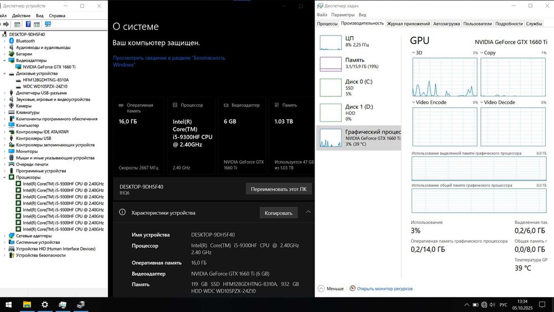Open the Video Decode graph dropdown
554x312 pixels.
tap(481, 102)
